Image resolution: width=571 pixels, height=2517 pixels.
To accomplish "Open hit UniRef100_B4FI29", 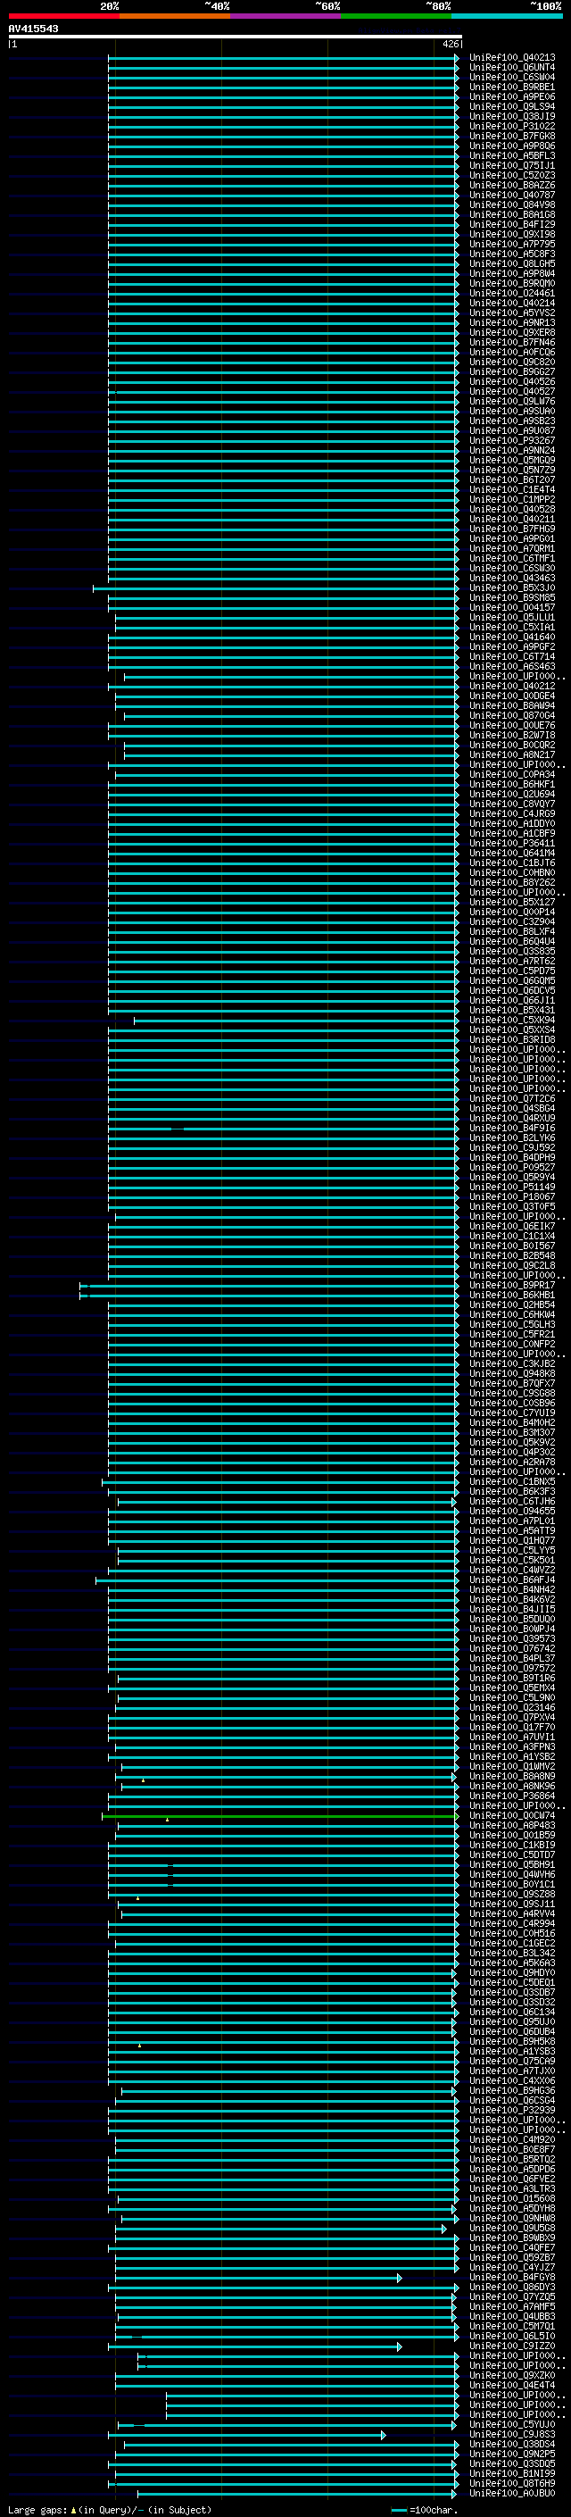I will [511, 225].
